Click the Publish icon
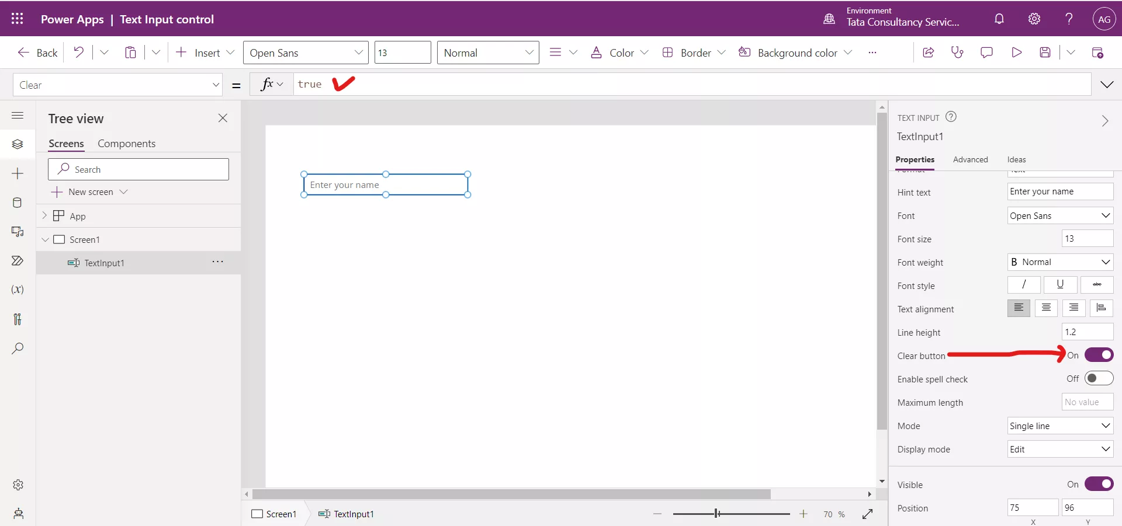The width and height of the screenshot is (1122, 526). (1097, 53)
